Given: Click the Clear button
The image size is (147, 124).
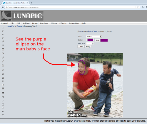Looking at the screenshot, I should click(x=81, y=47).
